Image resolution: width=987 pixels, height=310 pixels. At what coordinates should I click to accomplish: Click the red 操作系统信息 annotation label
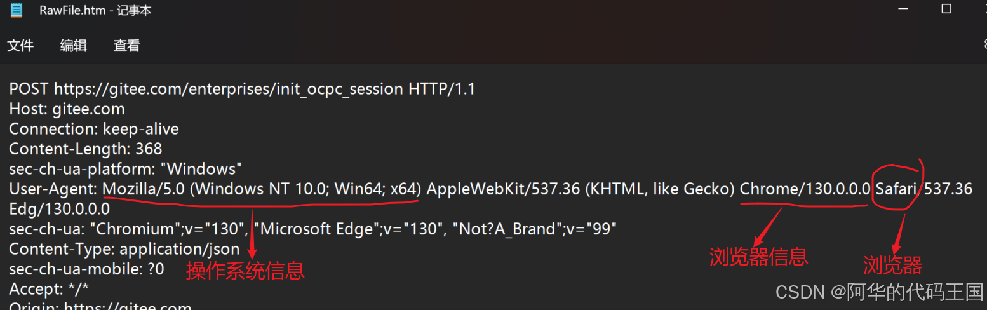pos(245,271)
